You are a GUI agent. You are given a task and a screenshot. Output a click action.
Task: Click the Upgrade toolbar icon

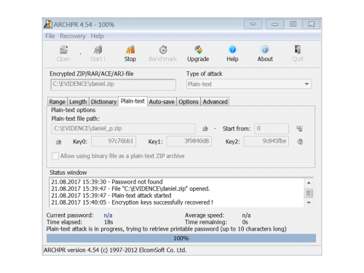click(x=198, y=50)
